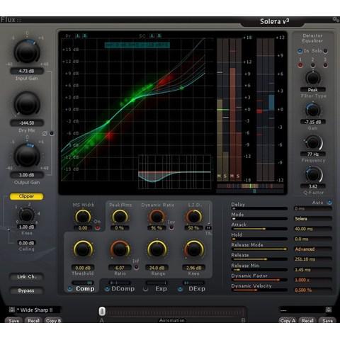Viewport: 340px width, 340px height.
Task: Click the Clipper Knee knob
Action: pos(26,215)
